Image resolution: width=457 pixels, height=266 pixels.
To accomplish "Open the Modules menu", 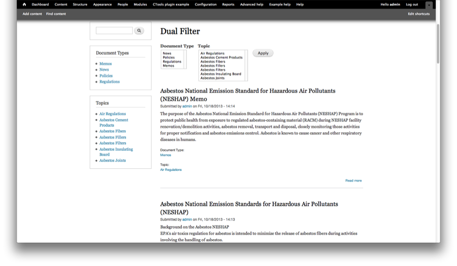I will click(x=140, y=5).
